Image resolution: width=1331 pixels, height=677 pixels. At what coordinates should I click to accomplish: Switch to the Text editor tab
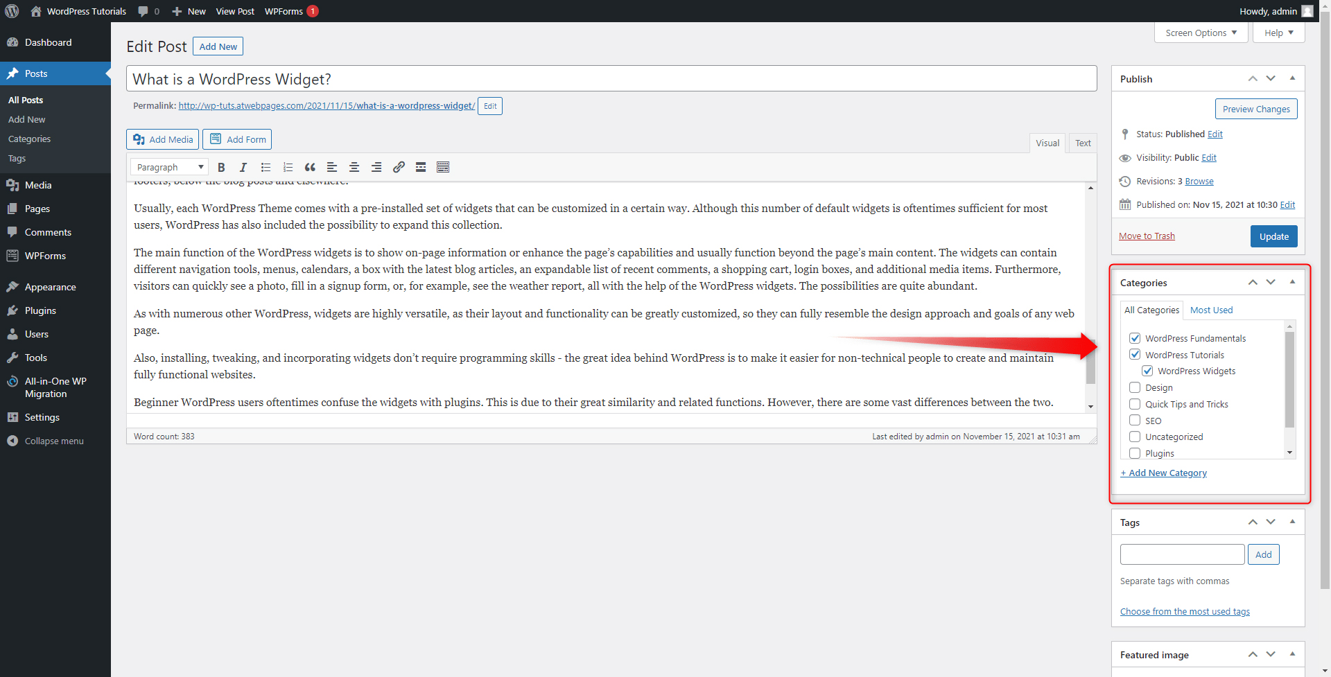1083,143
